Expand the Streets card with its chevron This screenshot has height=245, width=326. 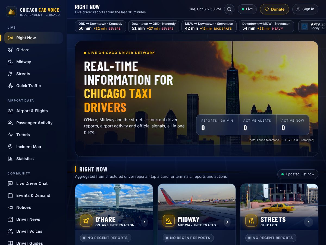pos(309,222)
